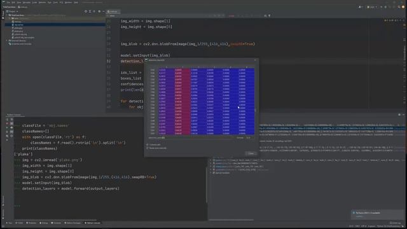The width and height of the screenshot is (407, 229).
Task: Expand External Libraries node
Action: [7, 41]
